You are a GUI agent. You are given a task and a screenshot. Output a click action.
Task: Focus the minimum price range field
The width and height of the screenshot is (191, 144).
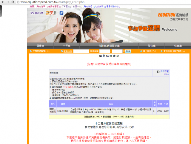[105, 51]
